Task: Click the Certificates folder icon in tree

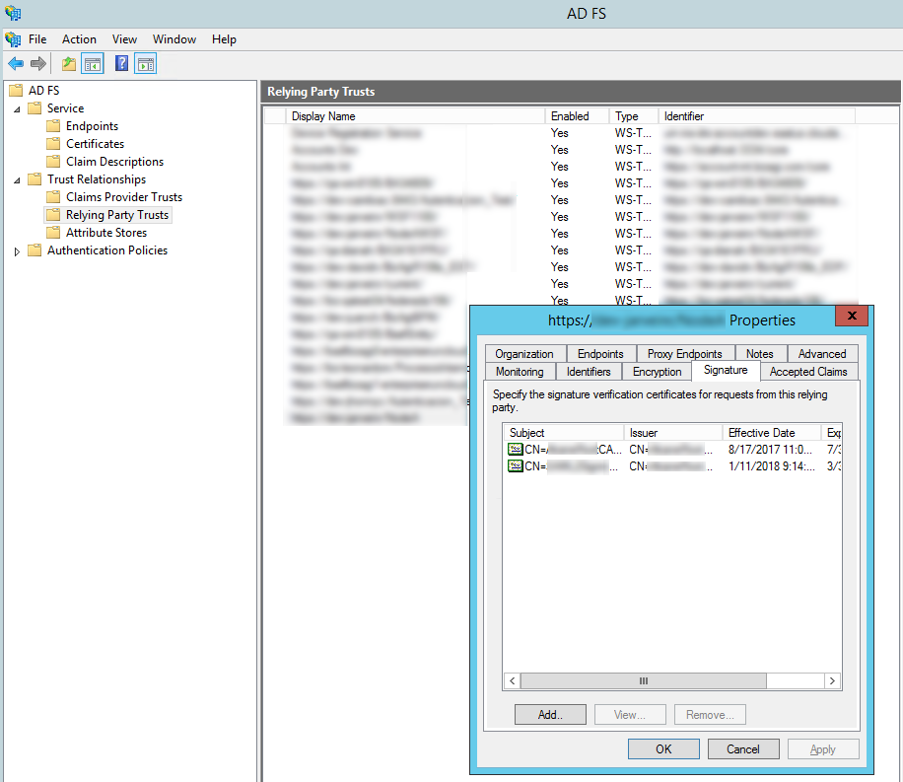Action: pyautogui.click(x=53, y=144)
